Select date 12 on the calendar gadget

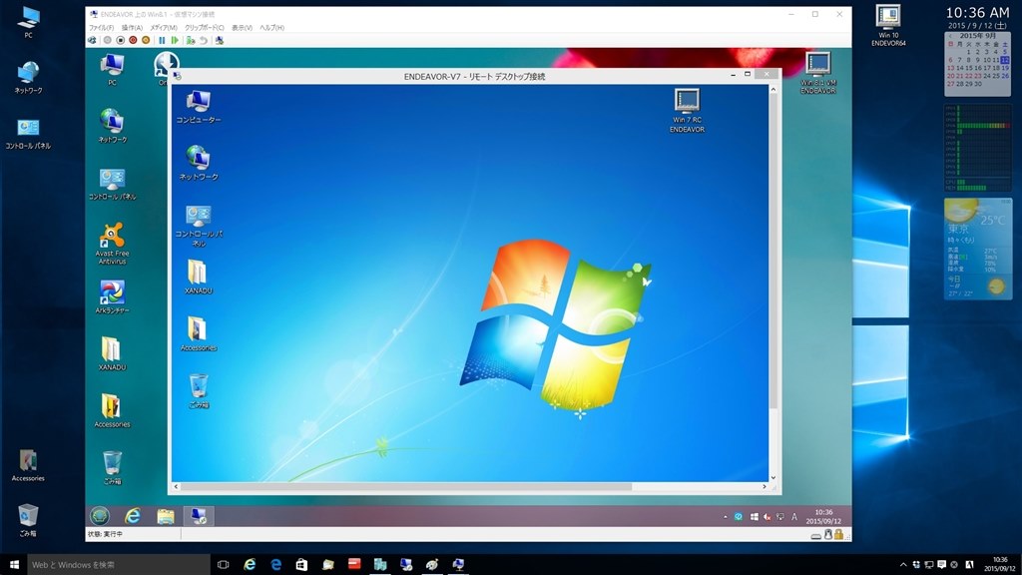[1005, 60]
